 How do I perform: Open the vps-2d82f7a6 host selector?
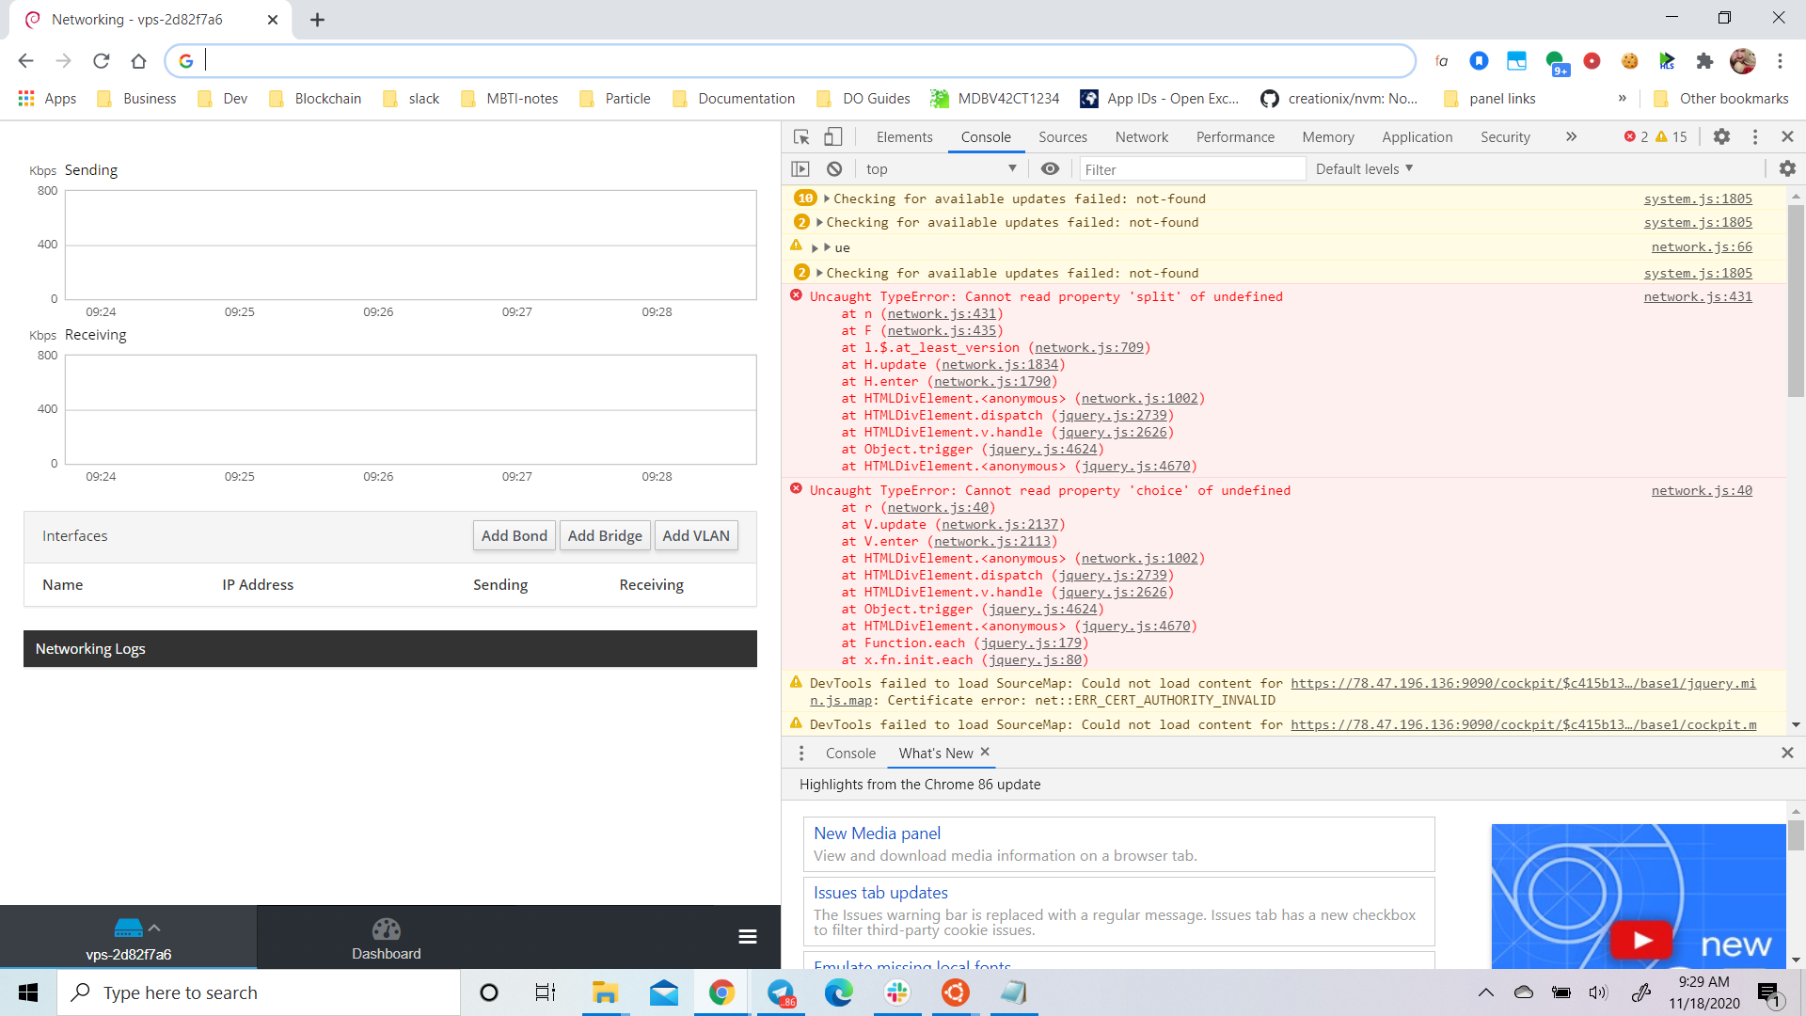click(128, 938)
